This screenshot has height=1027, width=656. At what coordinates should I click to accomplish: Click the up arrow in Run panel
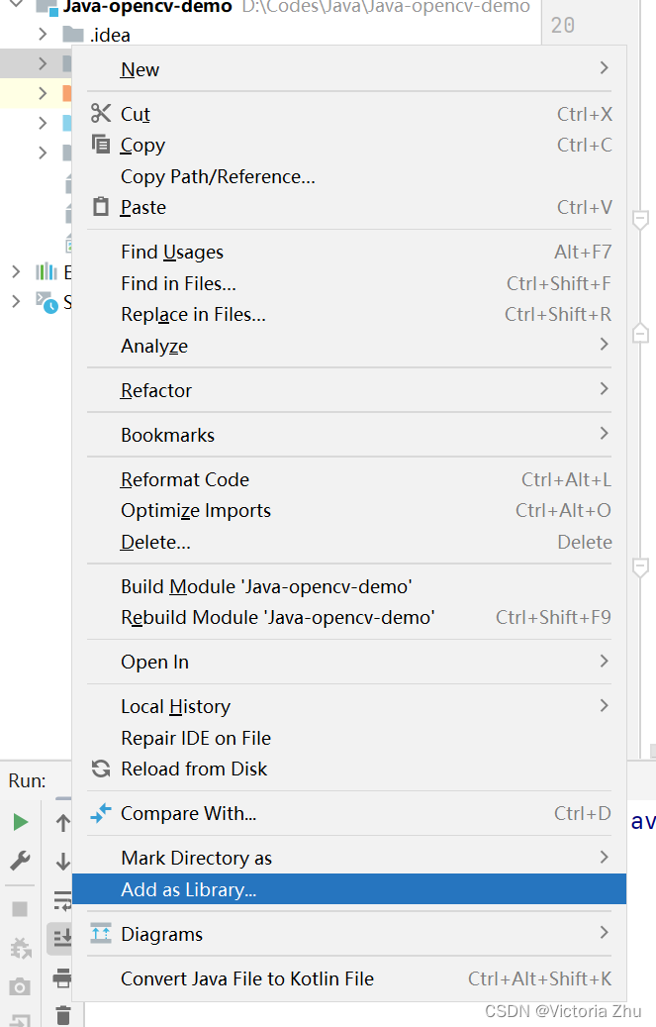(62, 822)
